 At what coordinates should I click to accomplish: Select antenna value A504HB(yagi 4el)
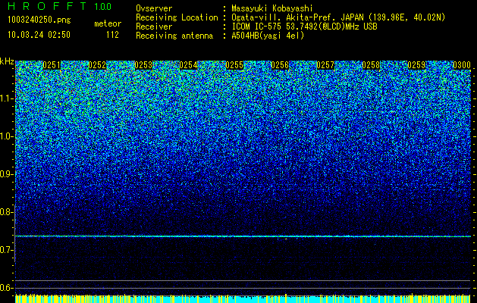click(268, 36)
